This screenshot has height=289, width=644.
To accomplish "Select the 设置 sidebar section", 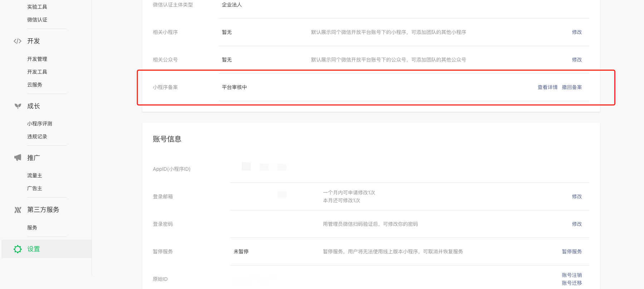I will click(x=46, y=249).
